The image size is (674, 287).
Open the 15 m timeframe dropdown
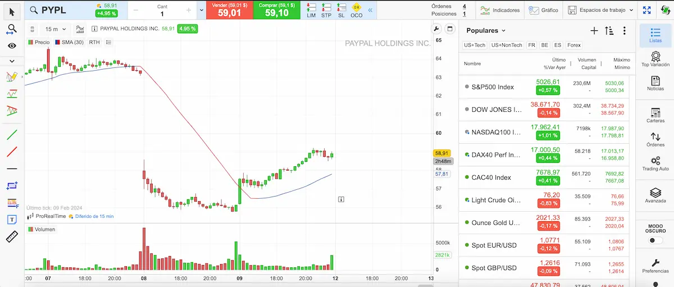click(56, 29)
